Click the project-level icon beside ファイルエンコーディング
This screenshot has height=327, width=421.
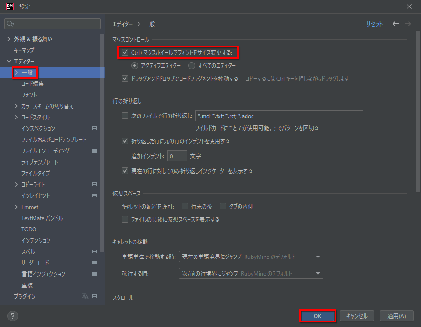tap(94, 151)
